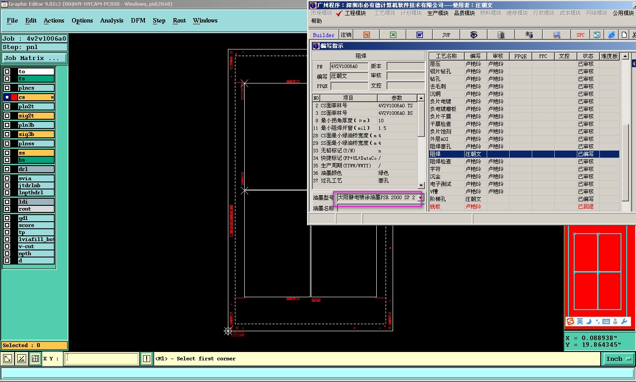This screenshot has width=636, height=382.
Task: Click the grid snap icon in bottom bar
Action: point(35,359)
